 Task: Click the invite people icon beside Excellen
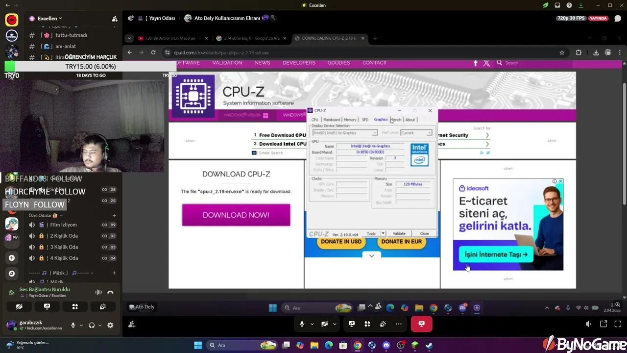[115, 19]
